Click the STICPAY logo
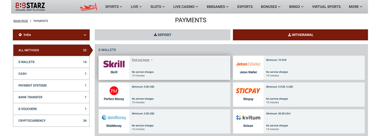The image size is (382, 136). click(248, 91)
